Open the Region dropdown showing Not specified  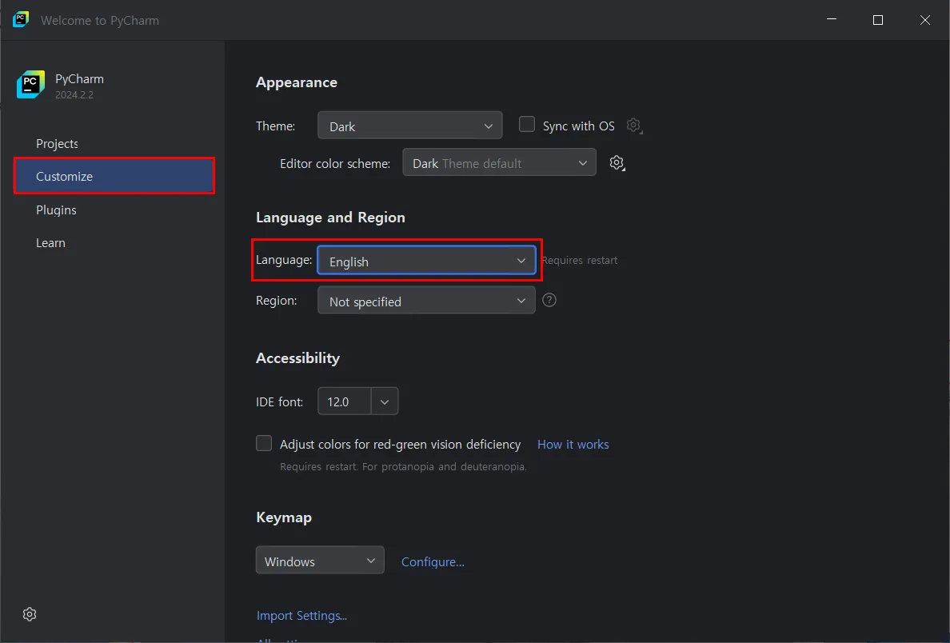pos(426,300)
